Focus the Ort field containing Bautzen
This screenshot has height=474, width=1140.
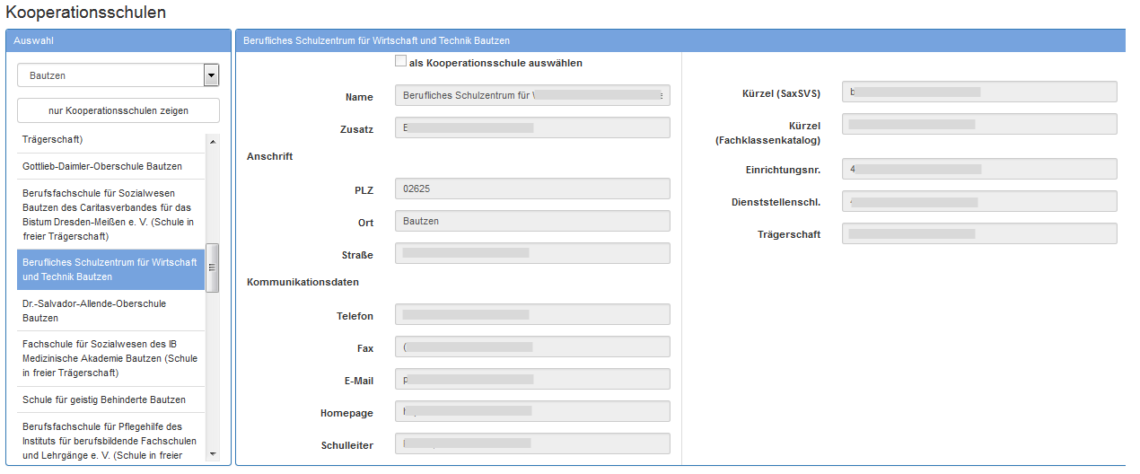[x=532, y=221]
